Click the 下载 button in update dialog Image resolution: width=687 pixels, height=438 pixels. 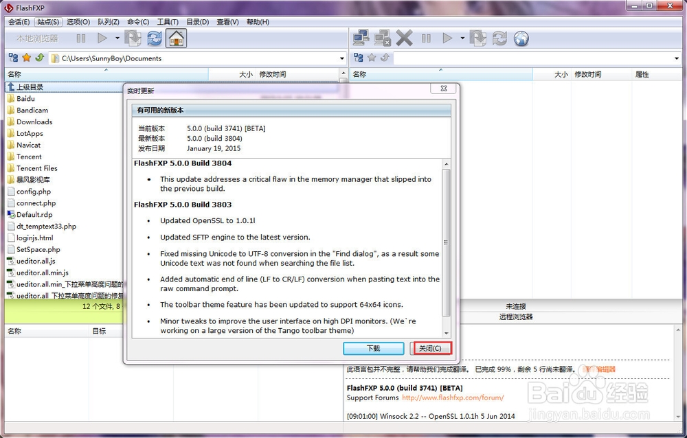pyautogui.click(x=373, y=348)
